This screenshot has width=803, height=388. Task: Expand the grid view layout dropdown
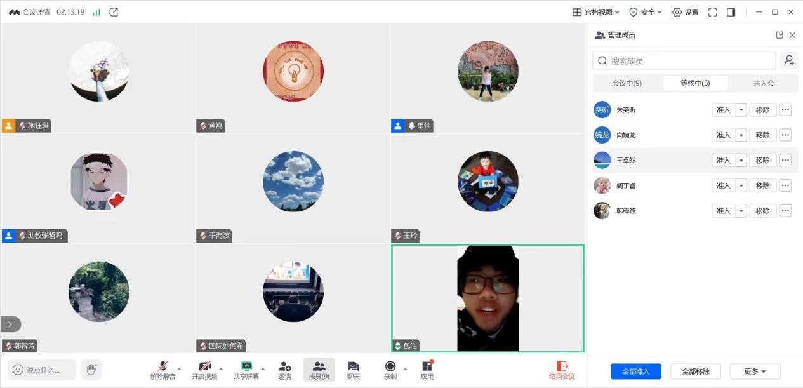click(x=595, y=12)
